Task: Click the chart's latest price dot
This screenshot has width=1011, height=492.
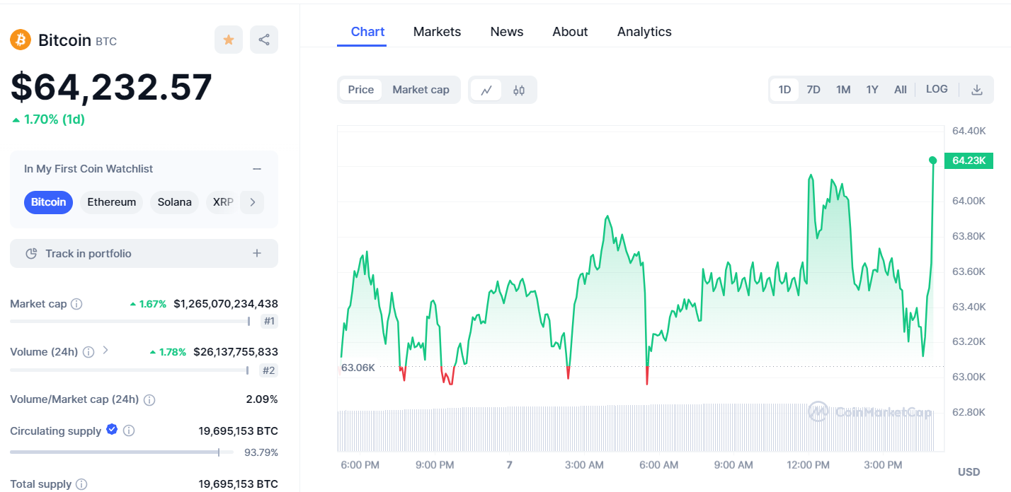Action: point(933,160)
